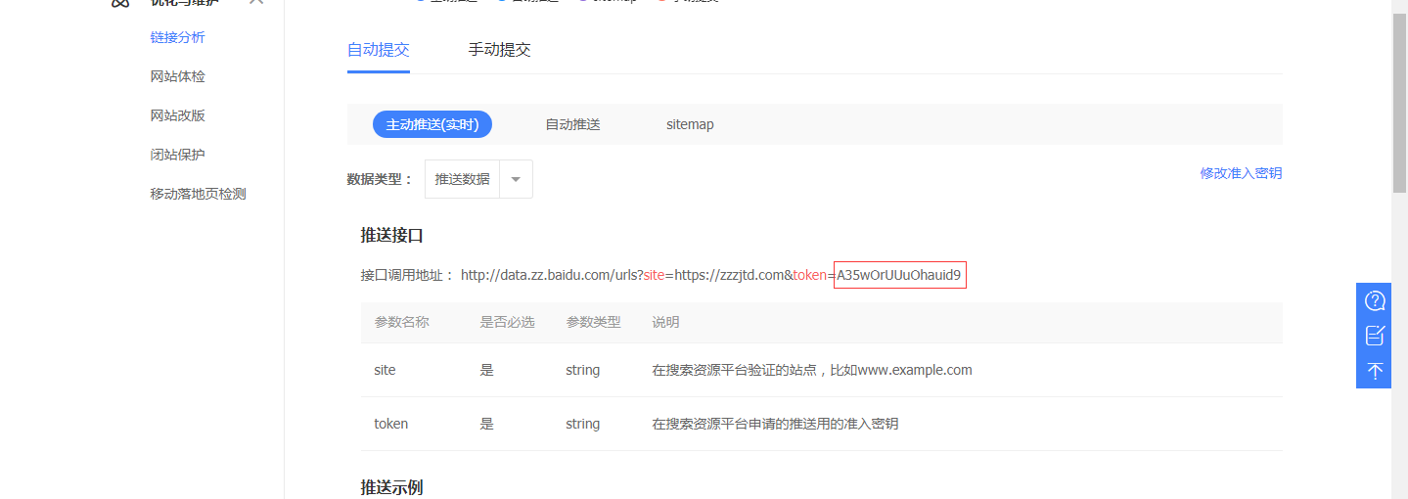
Task: Click the 推送接口 heading
Action: click(x=391, y=235)
